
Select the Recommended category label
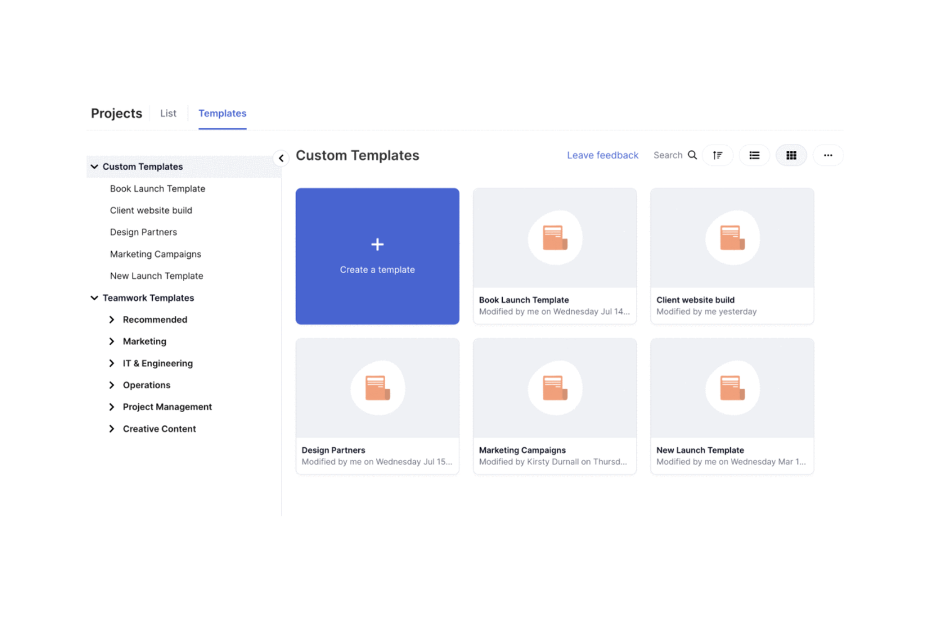point(155,320)
